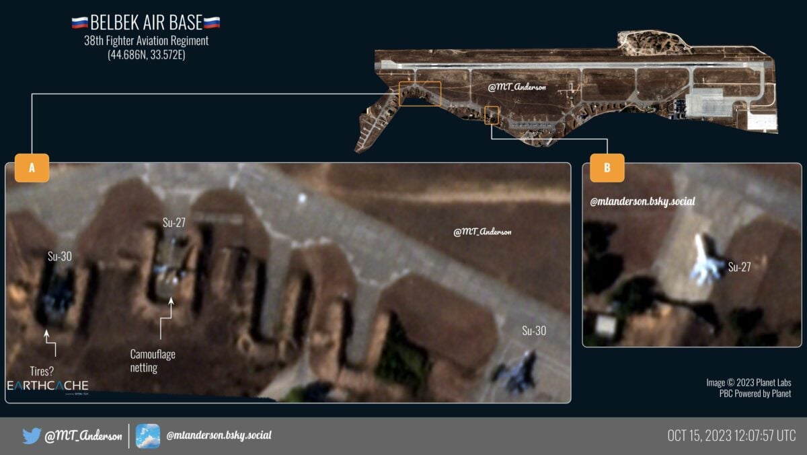Click the small orange square on overview map
The width and height of the screenshot is (807, 455).
coord(492,114)
